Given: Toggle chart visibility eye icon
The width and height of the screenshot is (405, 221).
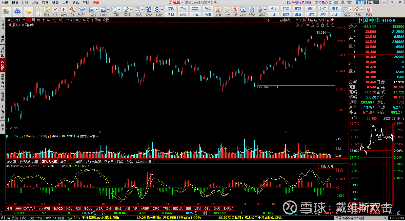Looking at the screenshot, I should point(307,25).
